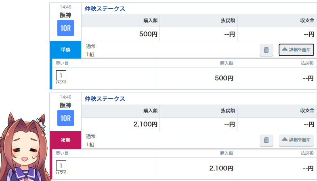Click 買い目 header in 単勝 details
The width and height of the screenshot is (317, 181).
[x=62, y=63]
